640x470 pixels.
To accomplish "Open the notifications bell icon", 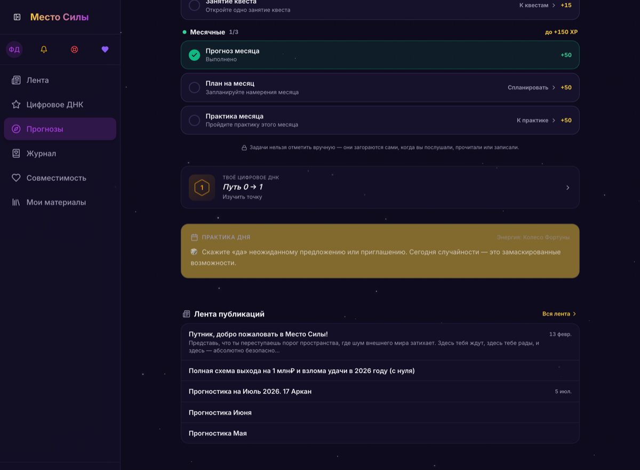I will click(x=44, y=50).
